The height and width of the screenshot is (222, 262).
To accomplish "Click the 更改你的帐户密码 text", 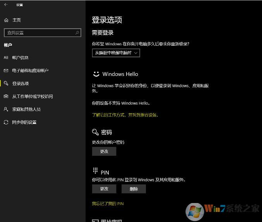I will click(x=108, y=142).
